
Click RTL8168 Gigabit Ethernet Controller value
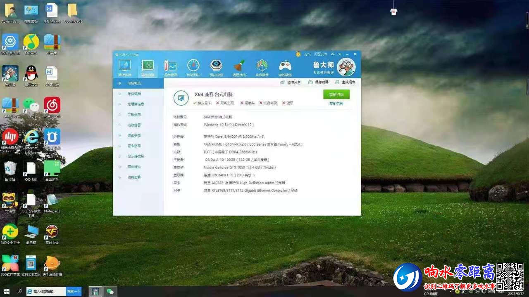[250, 191]
